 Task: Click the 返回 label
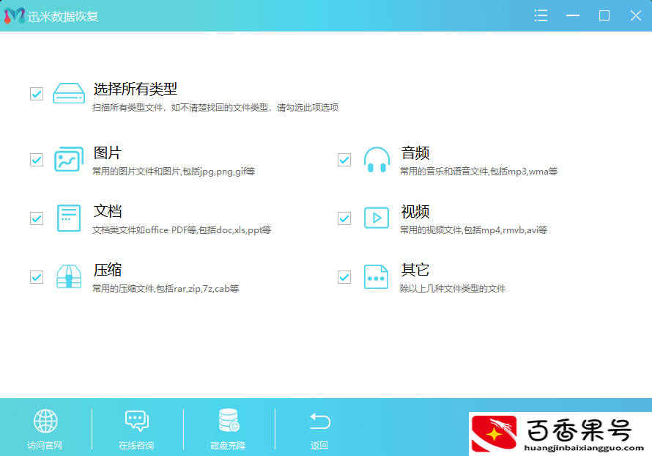(319, 445)
